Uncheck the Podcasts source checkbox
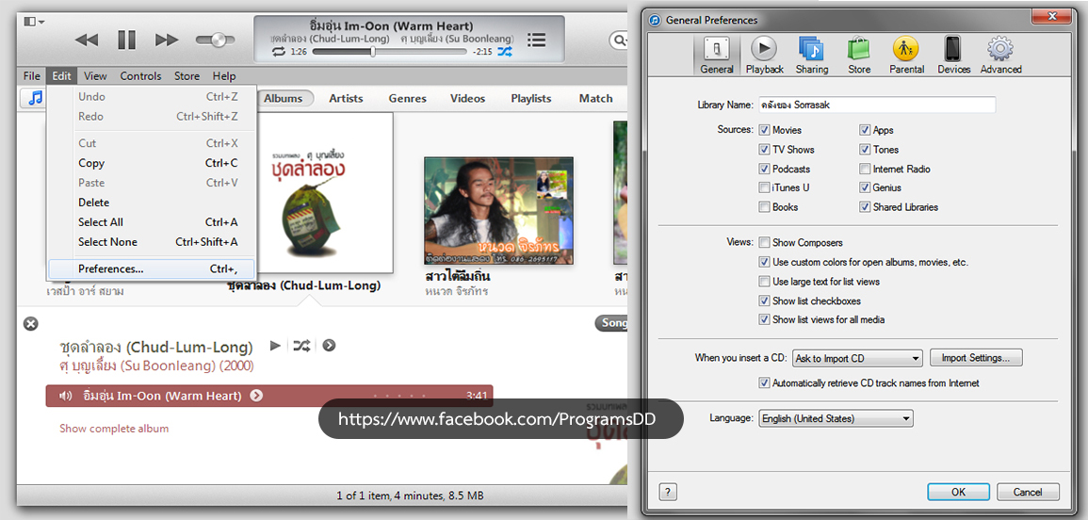Viewport: 1088px width, 520px height. coord(765,170)
